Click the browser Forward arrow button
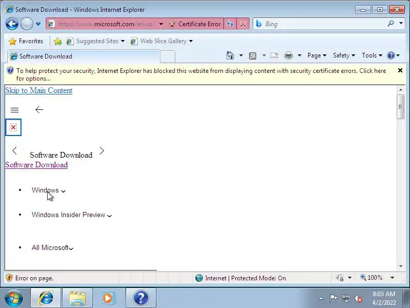Viewport: 410px width, 308px height. coord(27,24)
